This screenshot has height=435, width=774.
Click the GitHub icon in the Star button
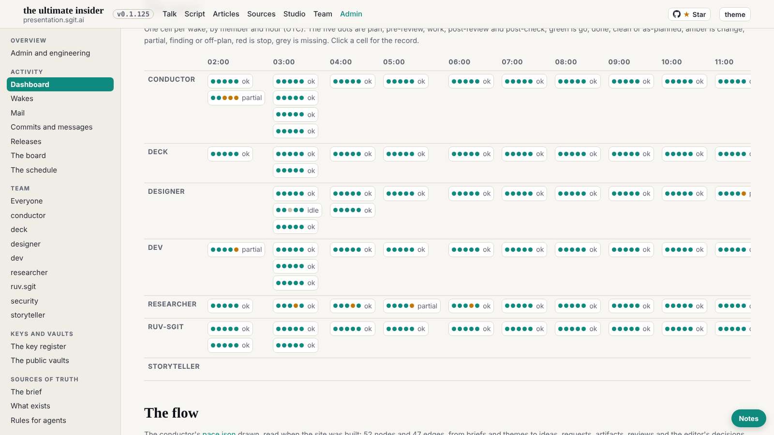point(677,14)
